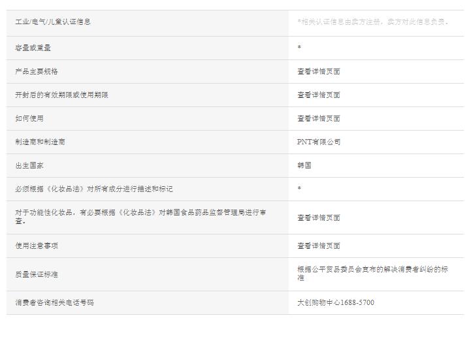This screenshot has width=471, height=337.
Task: Click the 出生国家 label
Action: [x=29, y=165]
